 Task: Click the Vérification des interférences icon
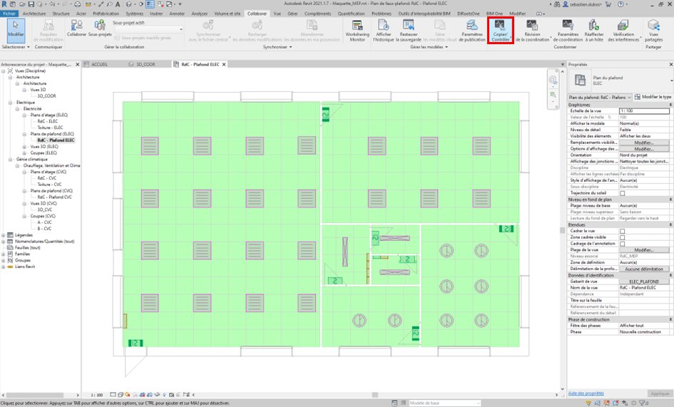(x=622, y=26)
